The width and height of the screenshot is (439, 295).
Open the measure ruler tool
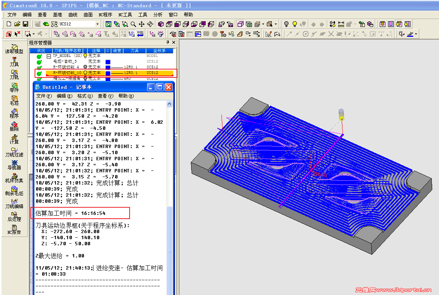[341, 24]
